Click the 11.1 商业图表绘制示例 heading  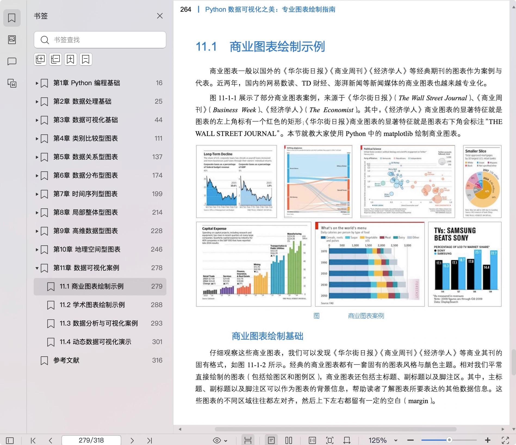pos(260,47)
